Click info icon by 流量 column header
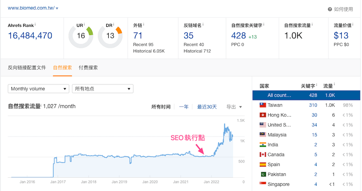Viewport: 362px width, 191px height. [334, 84]
